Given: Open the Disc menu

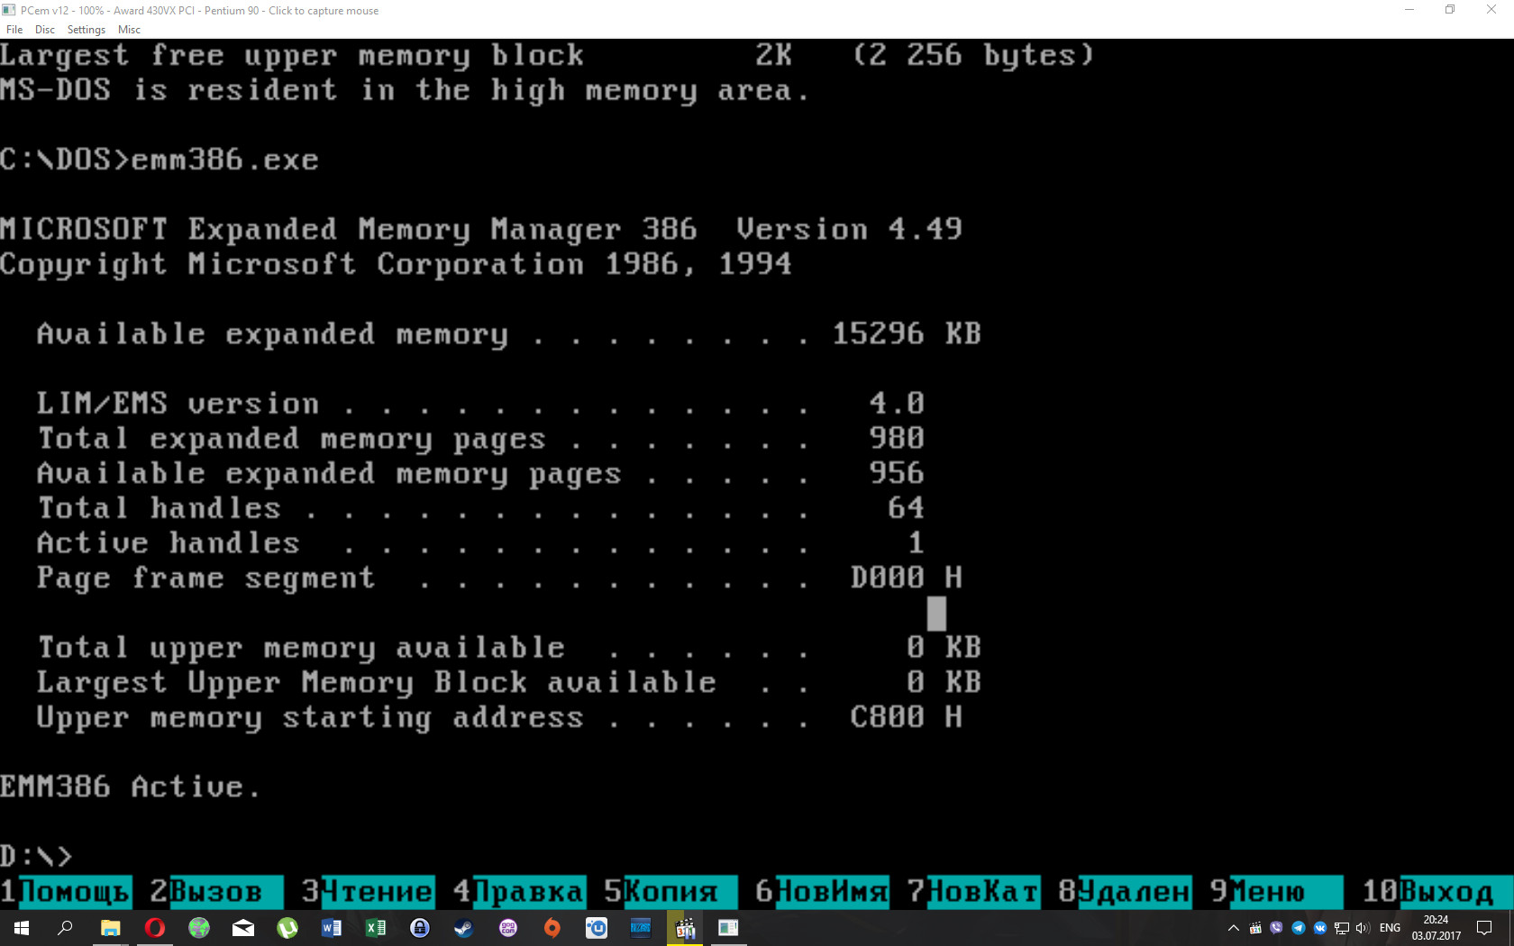Looking at the screenshot, I should point(45,30).
